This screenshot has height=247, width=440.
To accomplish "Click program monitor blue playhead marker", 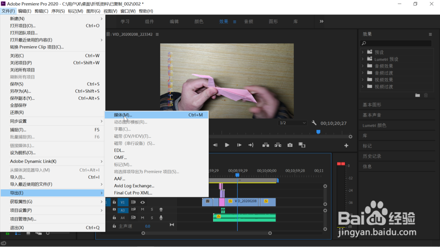I will click(x=318, y=132).
